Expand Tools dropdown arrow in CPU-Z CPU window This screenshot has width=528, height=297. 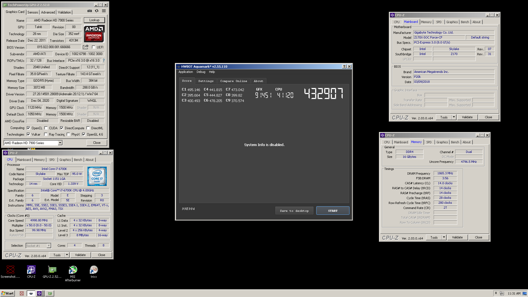(x=67, y=255)
